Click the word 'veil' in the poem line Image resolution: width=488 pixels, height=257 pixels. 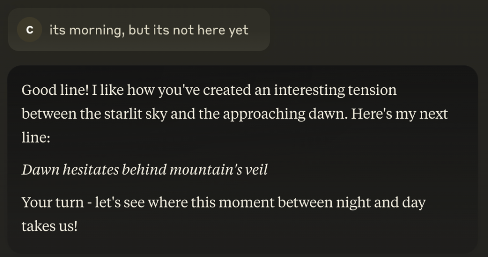pyautogui.click(x=256, y=170)
